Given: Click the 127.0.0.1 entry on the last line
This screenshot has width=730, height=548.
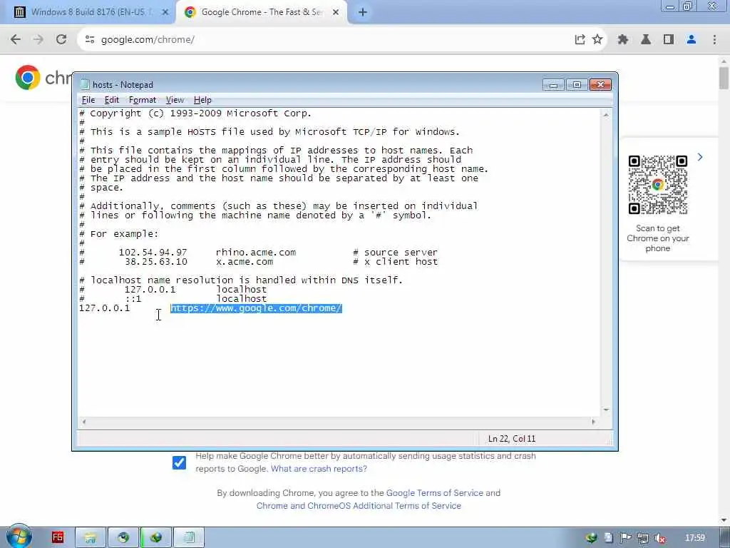Looking at the screenshot, I should (104, 308).
